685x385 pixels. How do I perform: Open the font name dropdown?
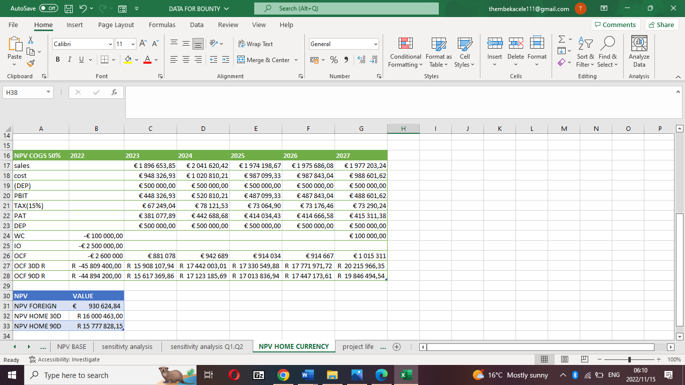110,44
